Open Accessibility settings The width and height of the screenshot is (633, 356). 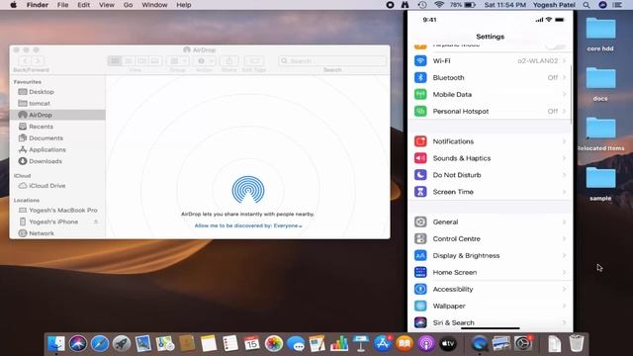click(x=491, y=289)
